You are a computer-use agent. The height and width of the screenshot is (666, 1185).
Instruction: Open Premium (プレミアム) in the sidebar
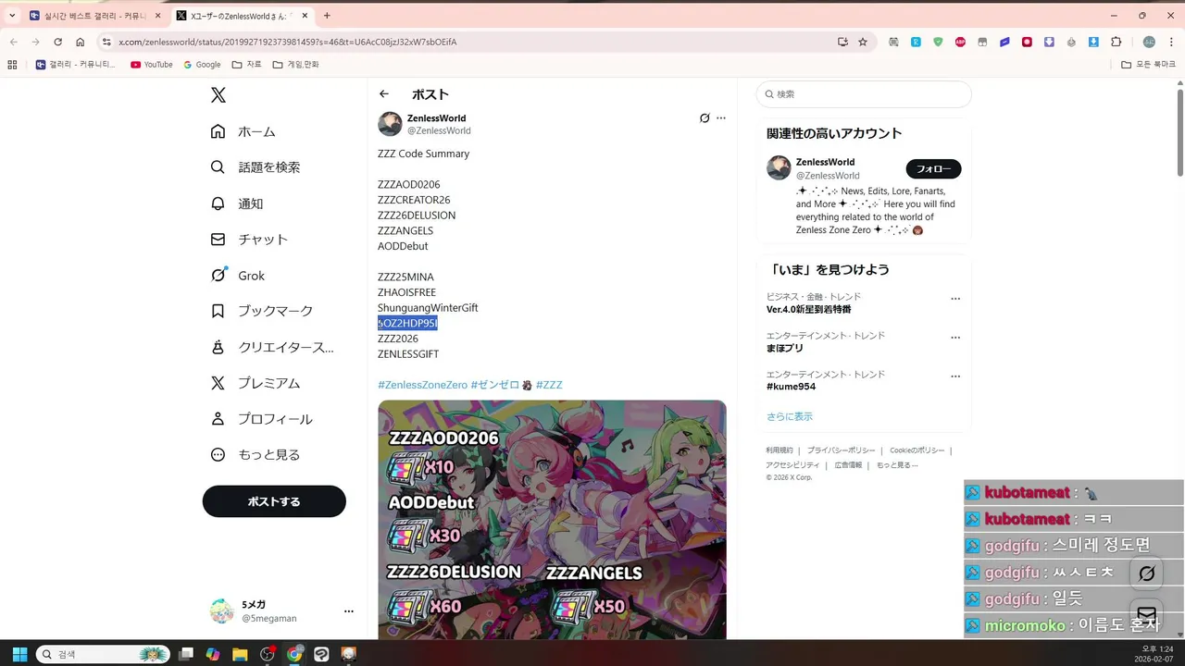tap(255, 383)
